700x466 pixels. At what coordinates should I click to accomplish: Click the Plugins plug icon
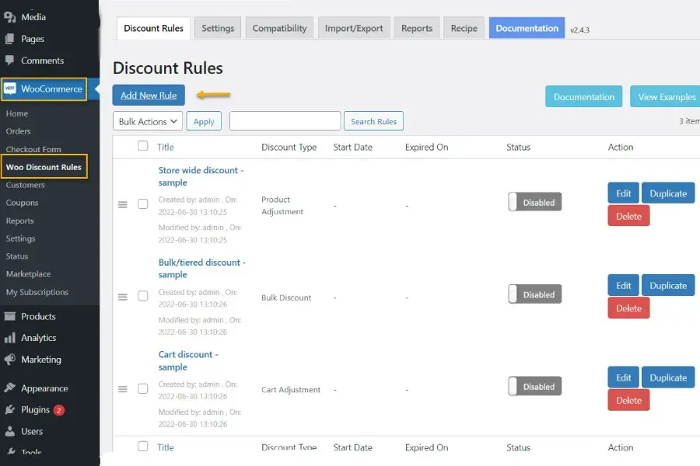coord(10,409)
